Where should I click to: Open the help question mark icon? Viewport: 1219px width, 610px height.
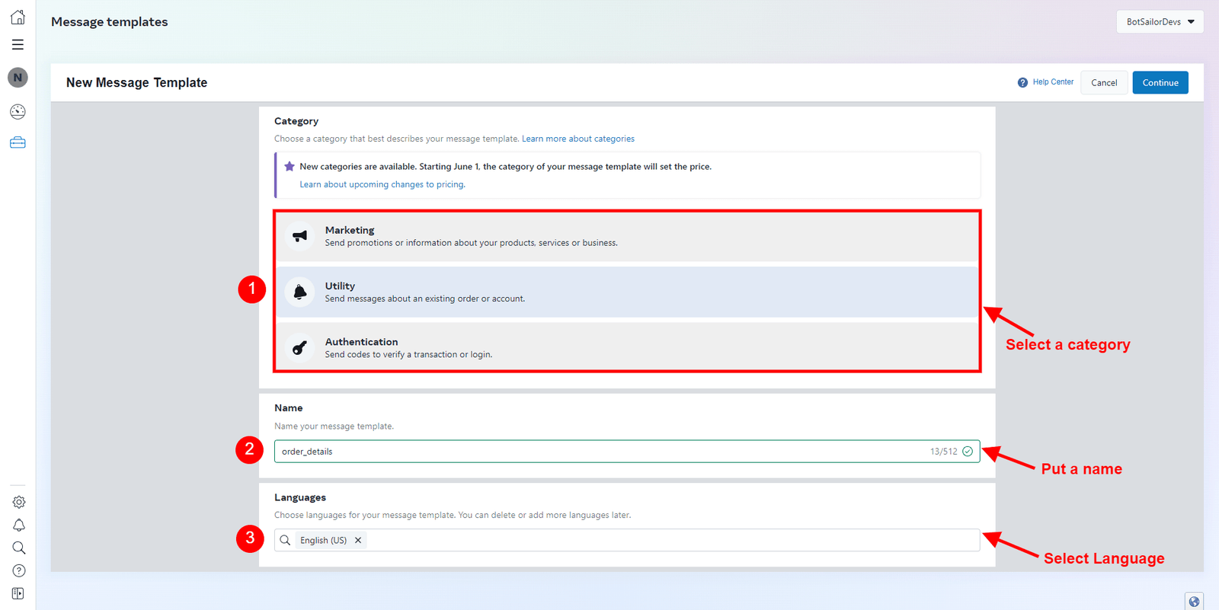[x=19, y=570]
